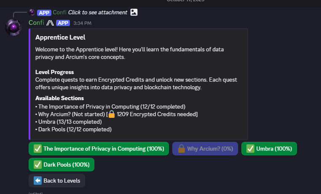Click 'Umbra (13/13 completed)' list line
321x194 pixels.
68,122
